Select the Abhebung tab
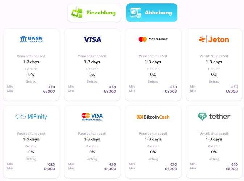 (152, 13)
